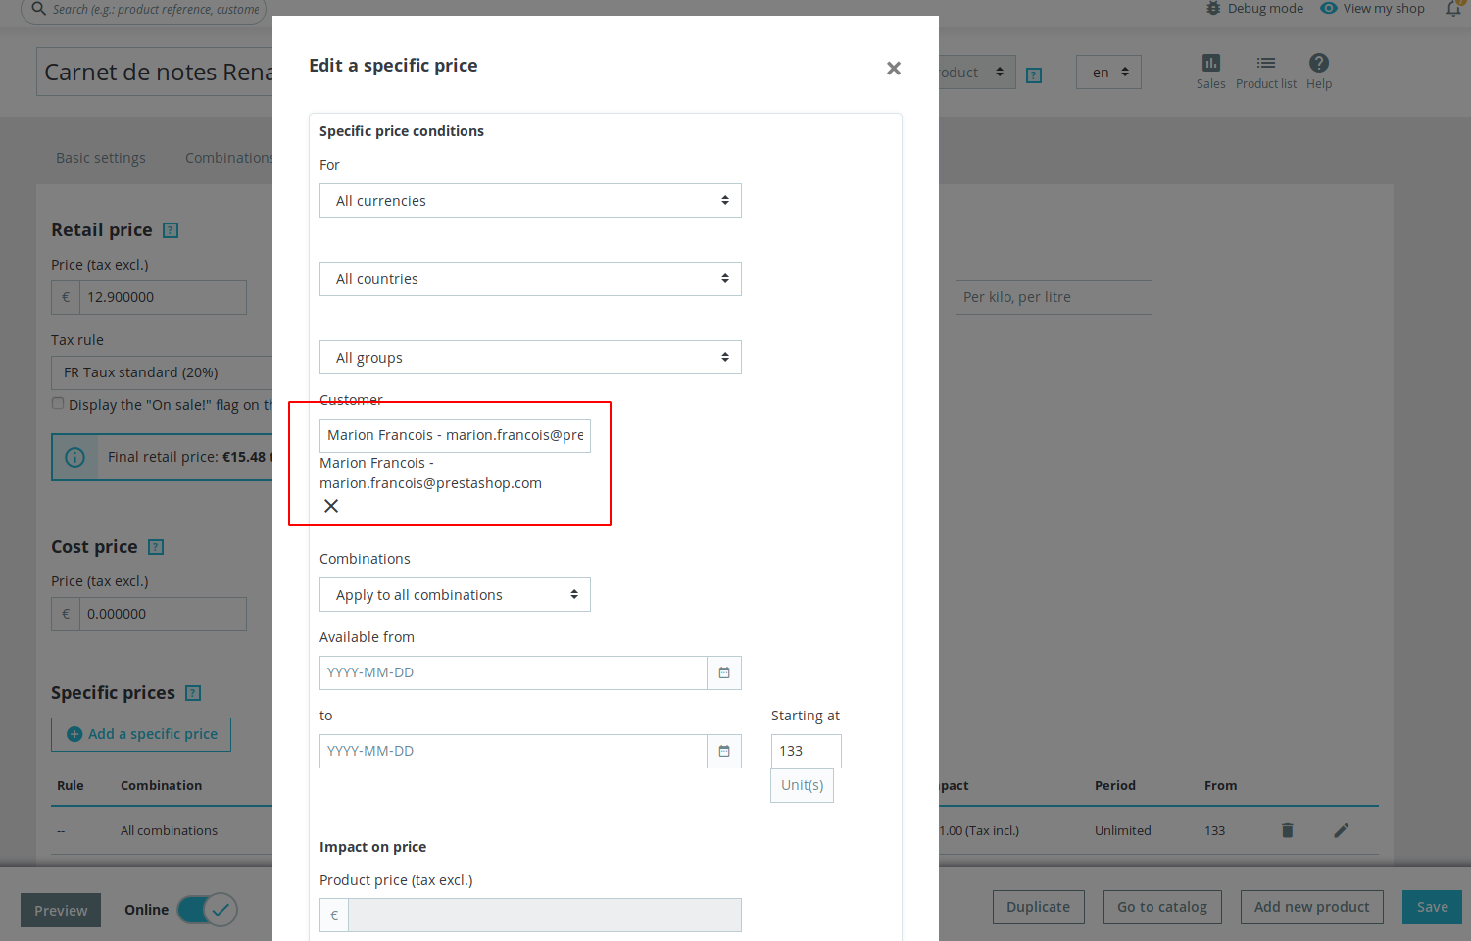Open the 'All currencies' dropdown
The image size is (1471, 941).
click(x=530, y=200)
